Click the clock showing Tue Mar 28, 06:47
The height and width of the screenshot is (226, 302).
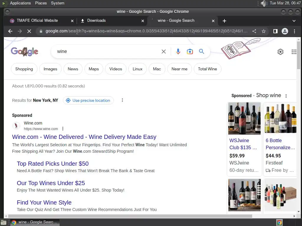(x=285, y=3)
